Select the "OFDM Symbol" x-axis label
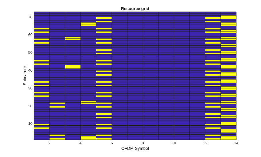The width and height of the screenshot is (261, 157). tap(135, 148)
